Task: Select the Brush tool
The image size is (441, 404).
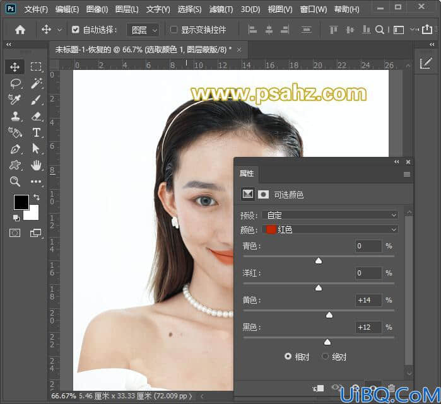Action: tap(37, 100)
